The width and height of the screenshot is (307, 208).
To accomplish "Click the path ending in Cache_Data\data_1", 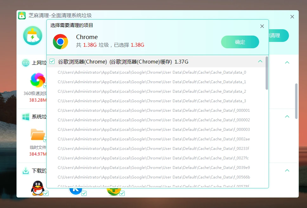I will pos(152,82).
